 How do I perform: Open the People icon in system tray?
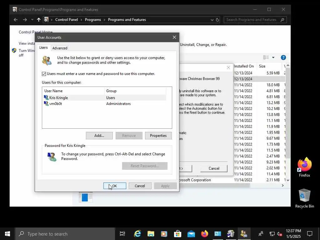coord(261,234)
